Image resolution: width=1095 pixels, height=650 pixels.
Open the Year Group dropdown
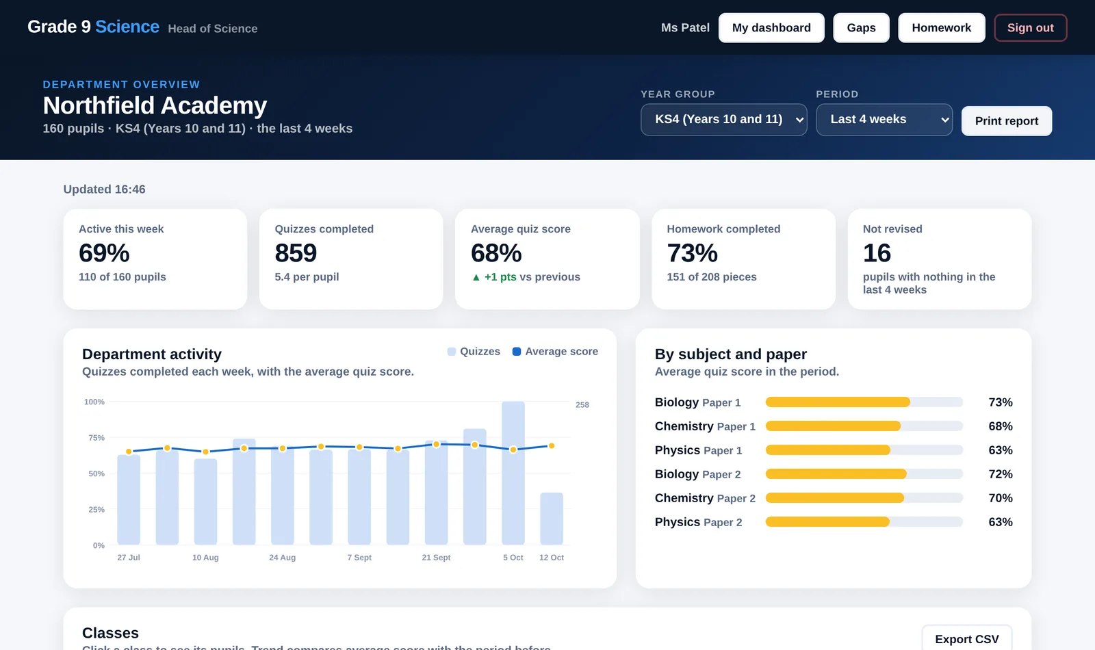724,120
